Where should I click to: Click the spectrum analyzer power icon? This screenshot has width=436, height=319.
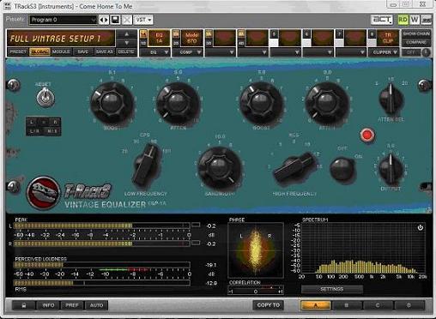click(420, 227)
